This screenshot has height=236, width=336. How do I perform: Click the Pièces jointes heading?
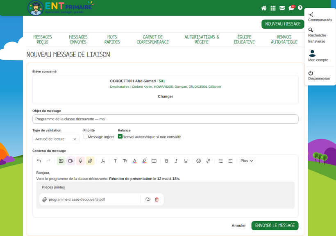pyautogui.click(x=53, y=187)
